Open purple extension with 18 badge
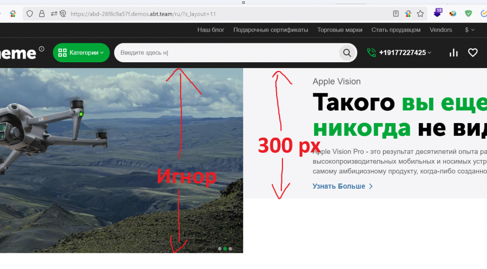This screenshot has width=487, height=269. pyautogui.click(x=437, y=13)
